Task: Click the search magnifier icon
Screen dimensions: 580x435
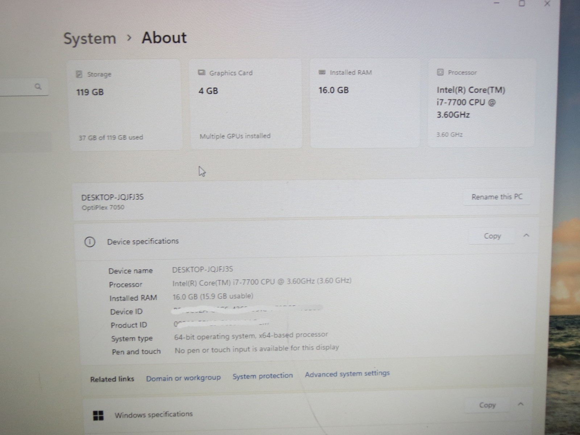Action: pyautogui.click(x=38, y=87)
